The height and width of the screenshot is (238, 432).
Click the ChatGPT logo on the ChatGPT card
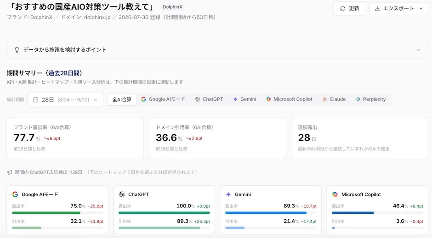point(122,195)
